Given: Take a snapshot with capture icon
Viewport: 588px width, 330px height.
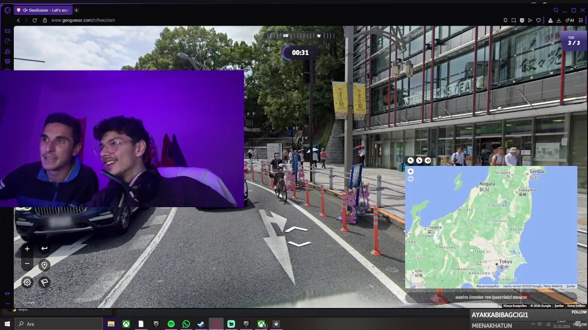Looking at the screenshot, I should [x=514, y=20].
